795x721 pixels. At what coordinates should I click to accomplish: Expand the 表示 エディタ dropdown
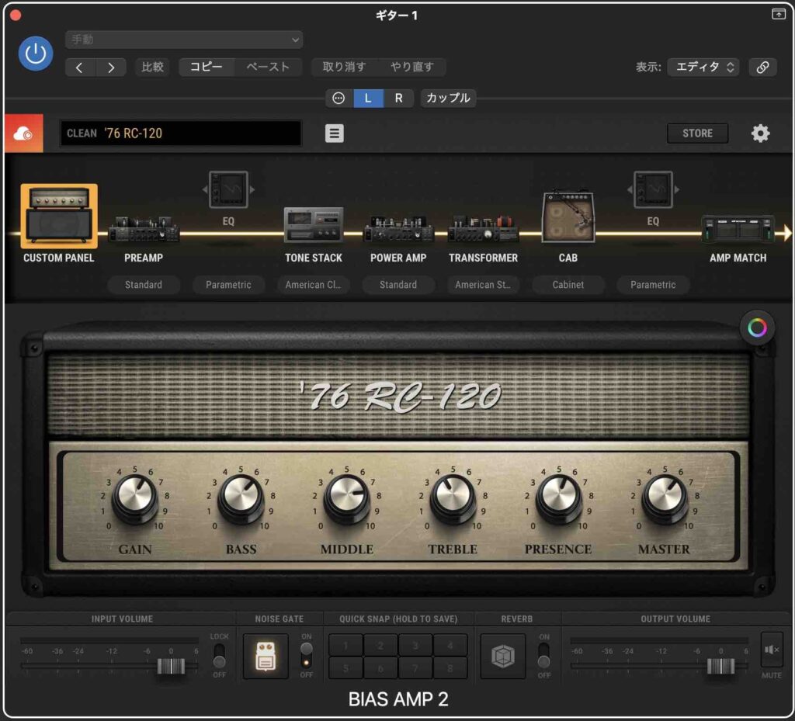(x=704, y=68)
